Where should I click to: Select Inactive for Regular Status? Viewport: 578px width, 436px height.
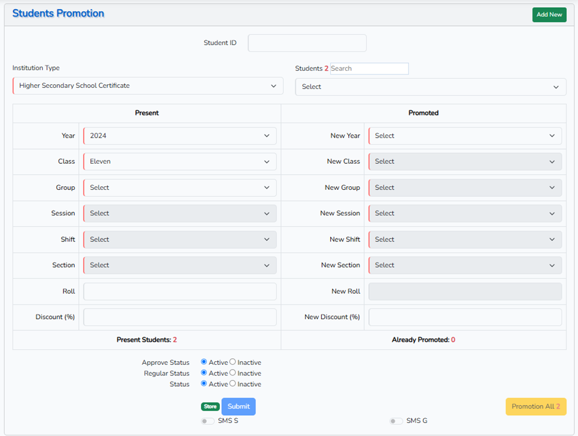[233, 373]
